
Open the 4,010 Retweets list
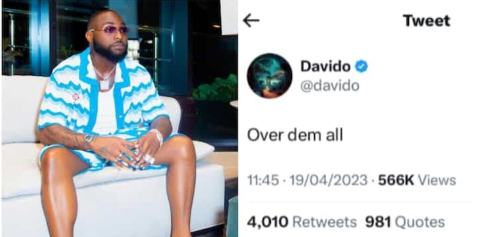302,222
